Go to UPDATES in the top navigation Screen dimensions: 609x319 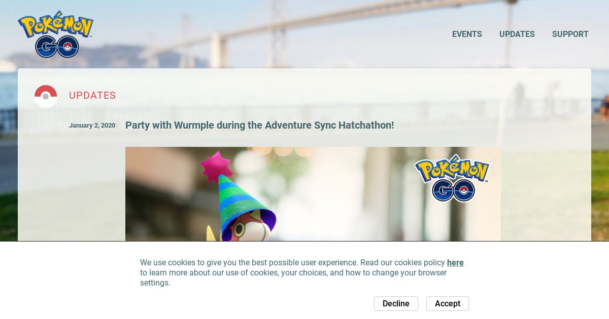517,34
